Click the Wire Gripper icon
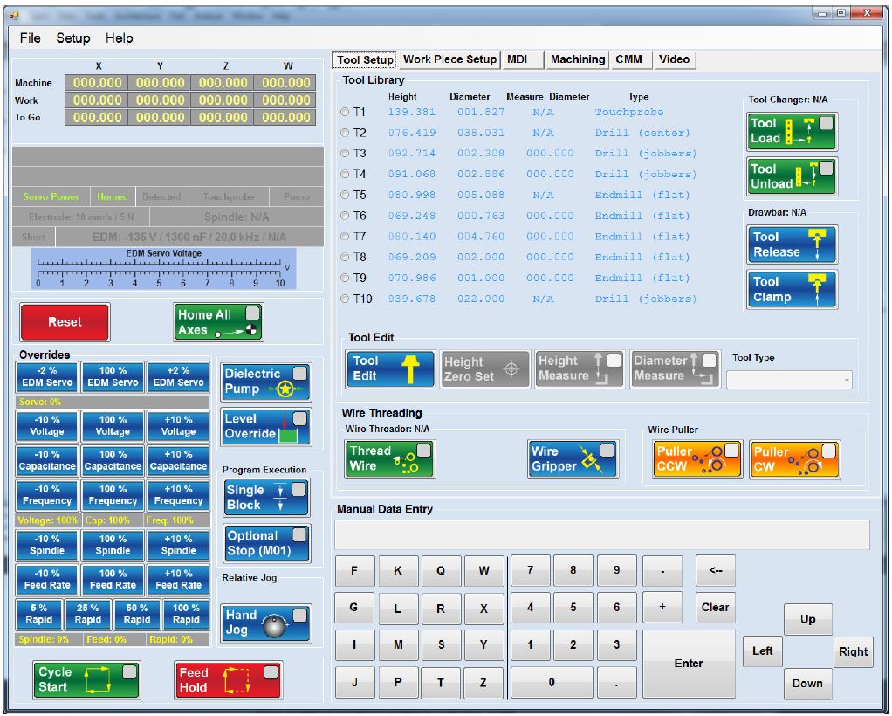 click(x=572, y=456)
